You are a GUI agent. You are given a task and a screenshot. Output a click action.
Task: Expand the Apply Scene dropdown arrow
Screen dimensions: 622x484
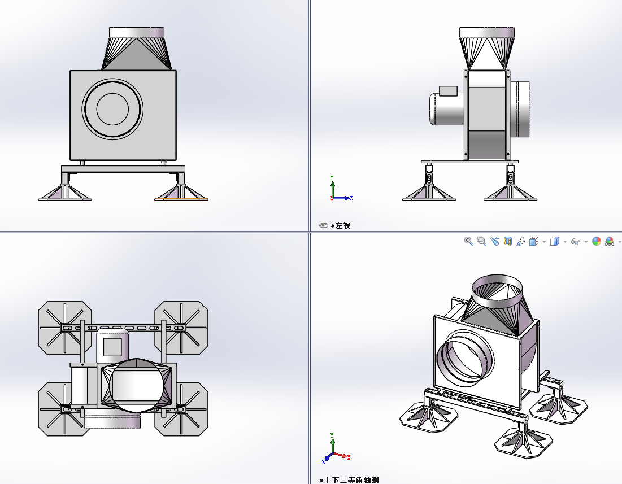pyautogui.click(x=620, y=242)
